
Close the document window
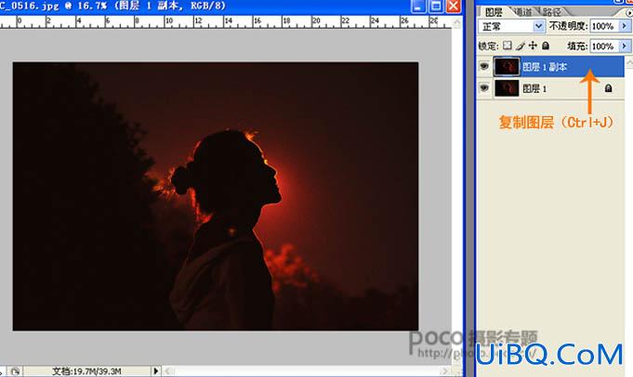coord(454,6)
